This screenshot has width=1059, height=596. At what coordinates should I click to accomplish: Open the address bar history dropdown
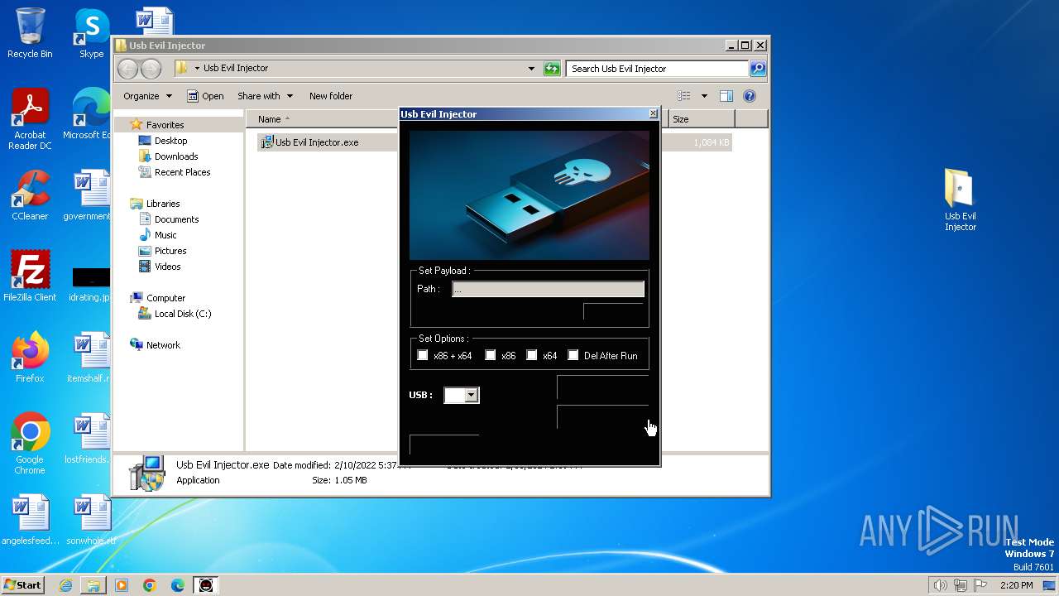[531, 69]
